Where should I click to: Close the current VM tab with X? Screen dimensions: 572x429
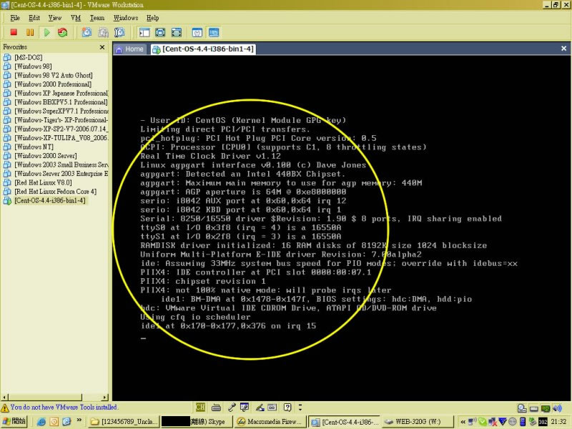[x=563, y=49]
